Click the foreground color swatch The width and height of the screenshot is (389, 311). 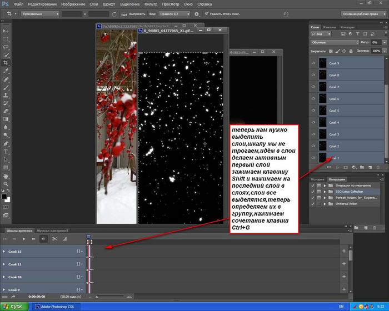tap(4, 197)
